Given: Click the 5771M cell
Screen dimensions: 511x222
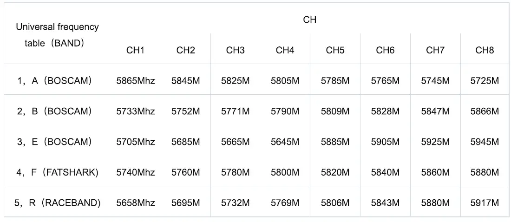Looking at the screenshot, I should (235, 111).
